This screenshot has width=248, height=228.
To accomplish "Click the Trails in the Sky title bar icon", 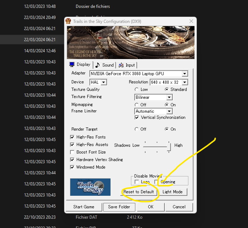I will point(69,21).
